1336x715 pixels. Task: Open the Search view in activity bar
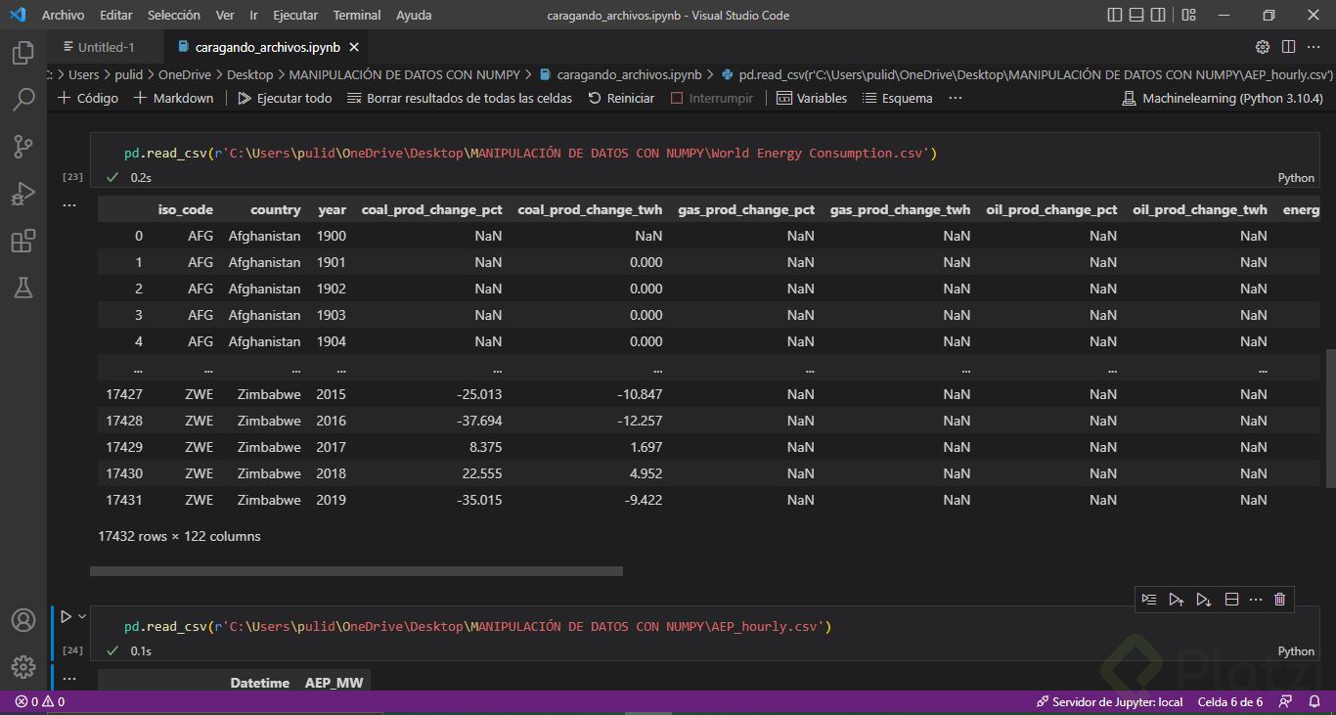coord(22,100)
